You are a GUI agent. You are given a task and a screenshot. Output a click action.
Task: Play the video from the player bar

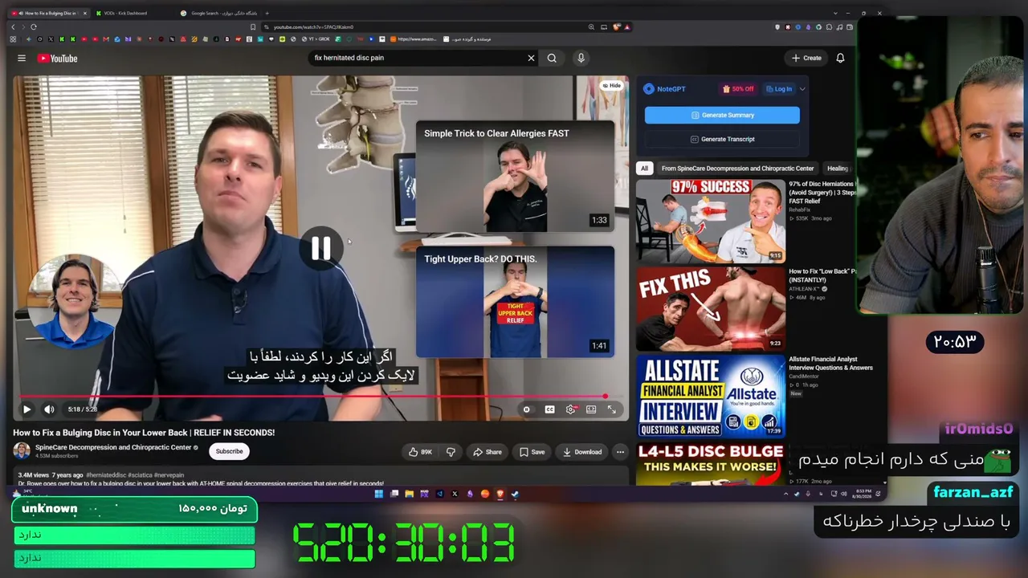coord(27,409)
